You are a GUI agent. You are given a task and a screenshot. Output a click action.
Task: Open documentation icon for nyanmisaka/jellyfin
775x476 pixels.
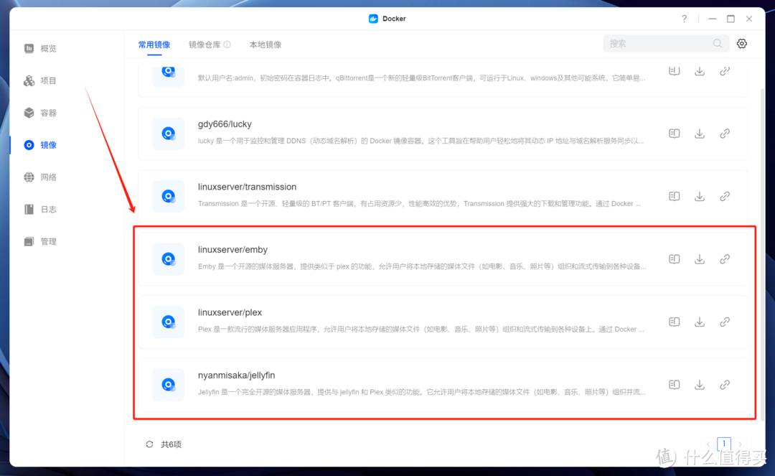click(x=674, y=384)
